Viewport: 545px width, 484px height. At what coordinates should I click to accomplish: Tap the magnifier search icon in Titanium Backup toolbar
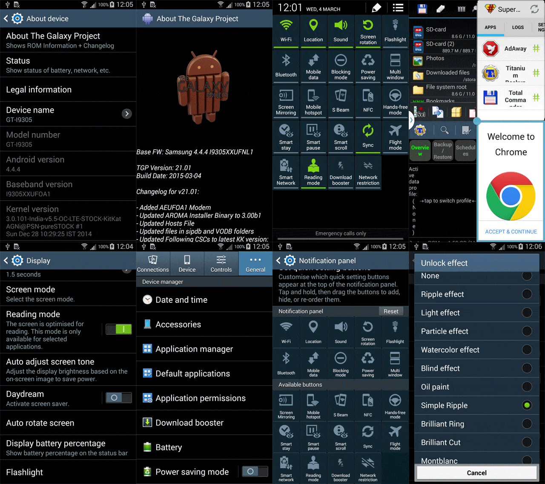pos(444,130)
